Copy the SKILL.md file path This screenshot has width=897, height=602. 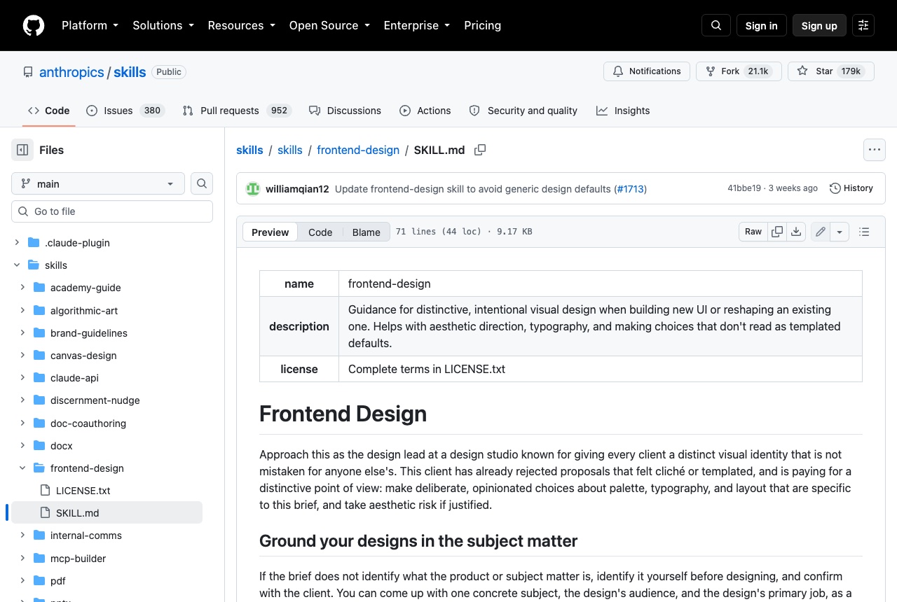coord(480,150)
